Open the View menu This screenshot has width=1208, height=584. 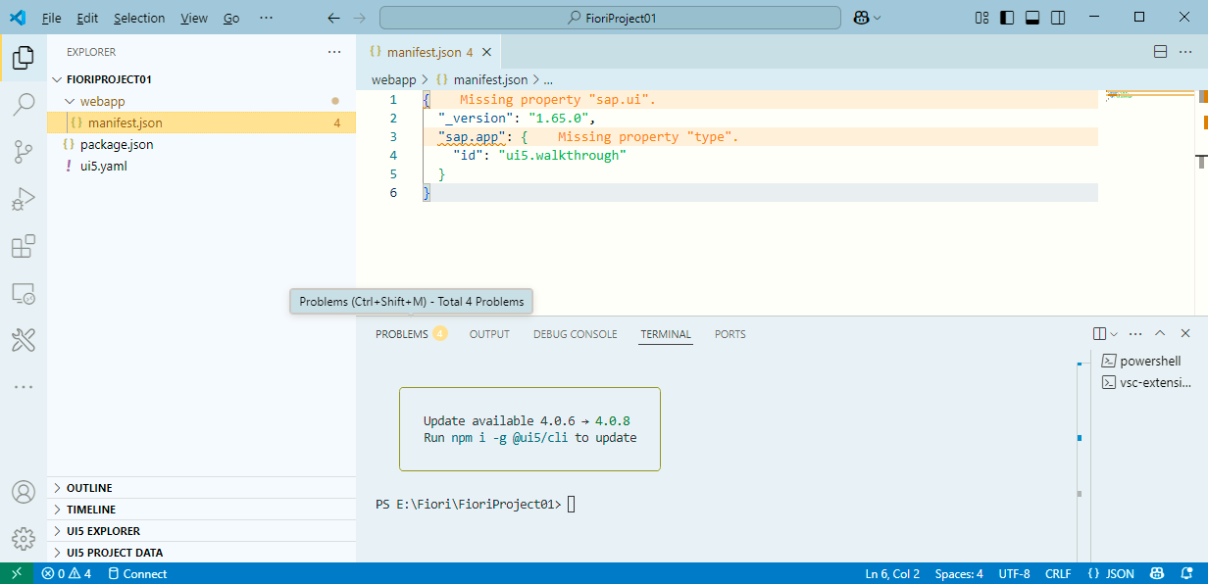194,18
